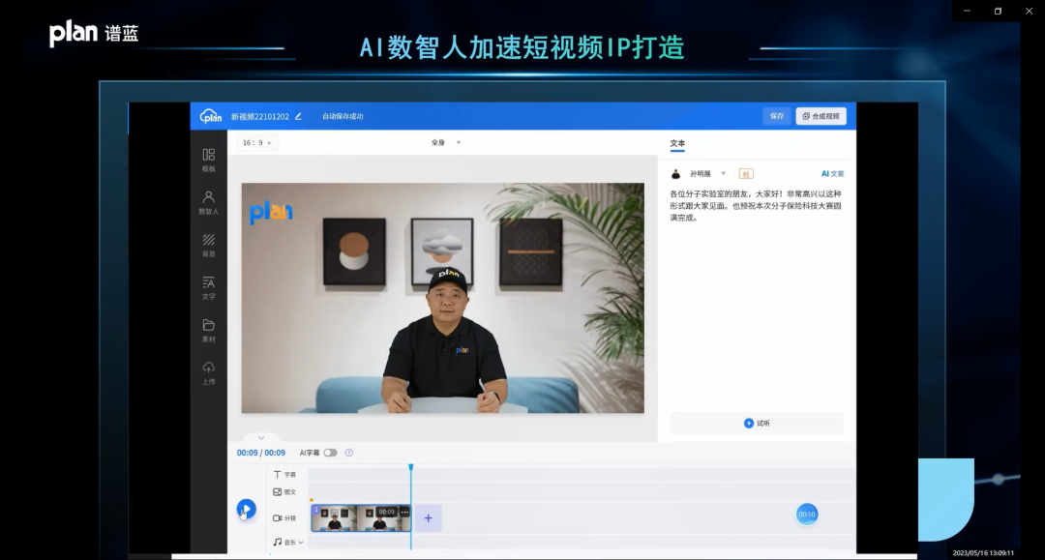Viewport: 1045px width, 560px height.
Task: Click the video preview canvas
Action: pyautogui.click(x=442, y=298)
